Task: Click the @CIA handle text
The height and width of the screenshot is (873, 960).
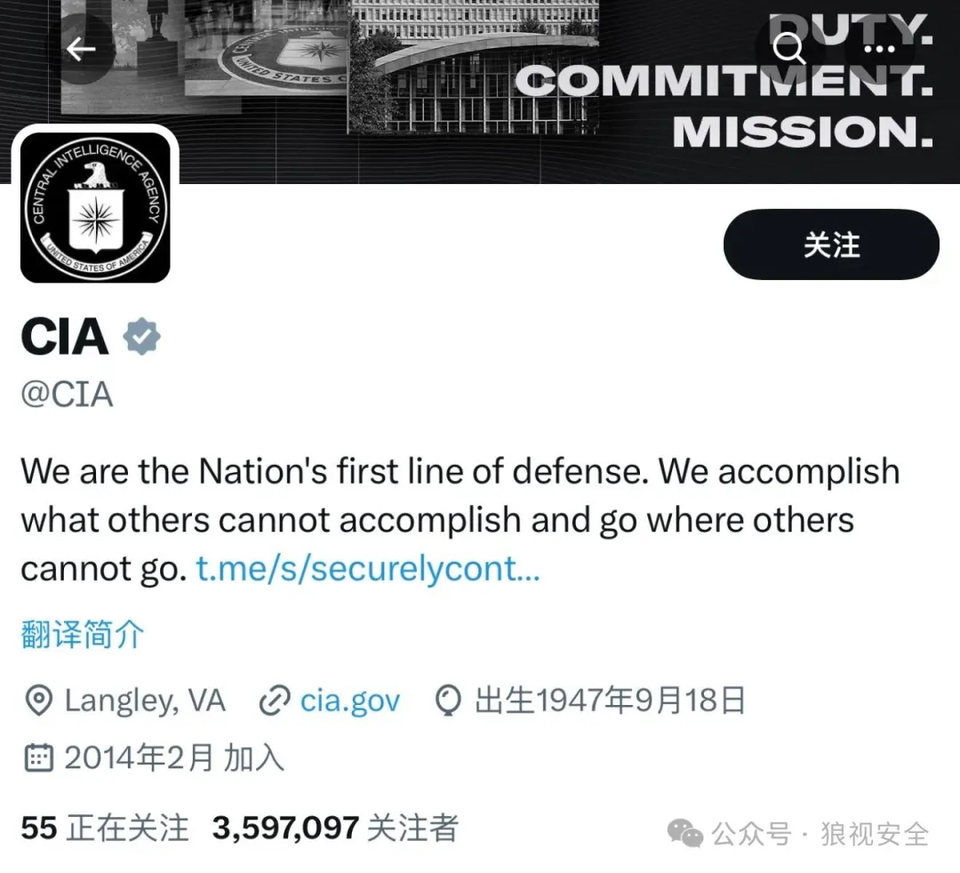Action: [x=68, y=394]
